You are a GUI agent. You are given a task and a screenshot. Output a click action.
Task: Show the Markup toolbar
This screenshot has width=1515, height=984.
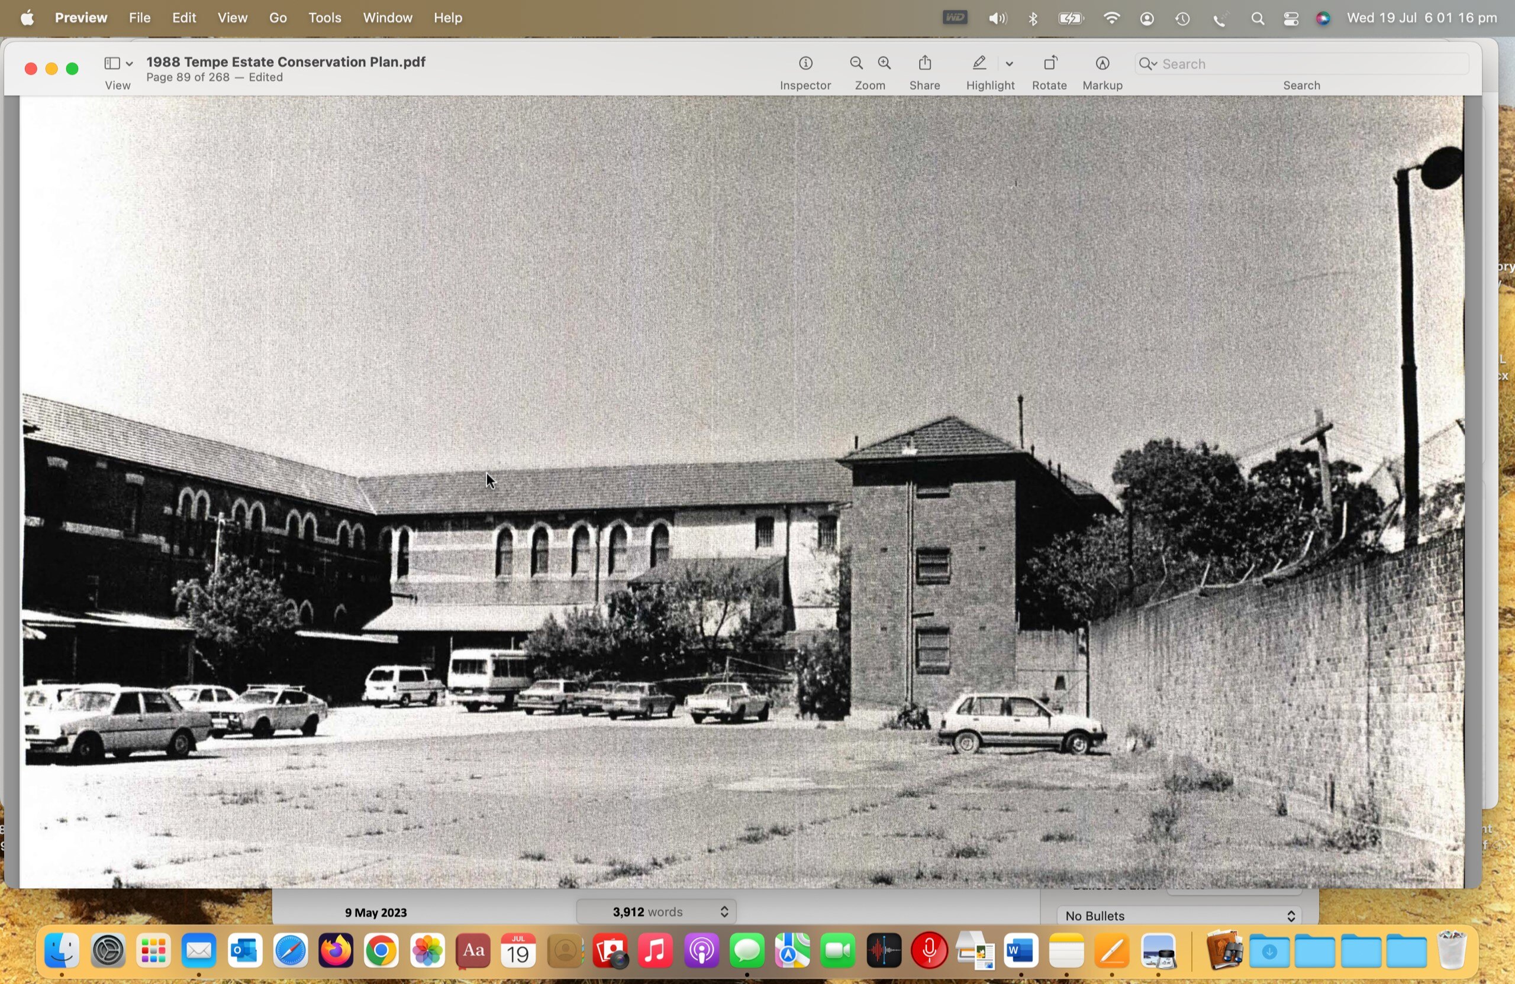[1103, 64]
